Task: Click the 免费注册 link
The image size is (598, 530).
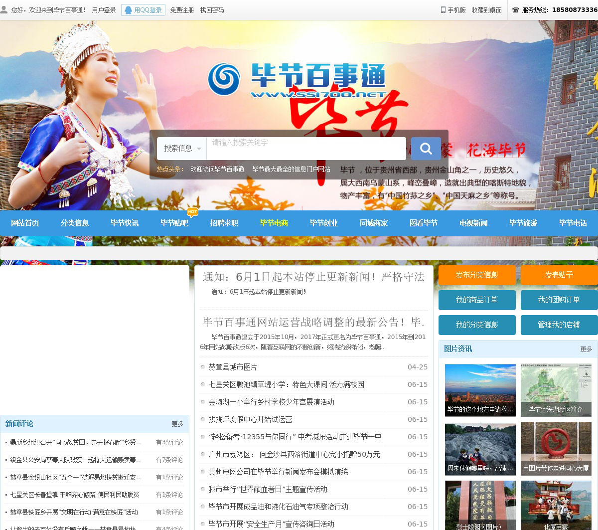Action: pos(182,10)
